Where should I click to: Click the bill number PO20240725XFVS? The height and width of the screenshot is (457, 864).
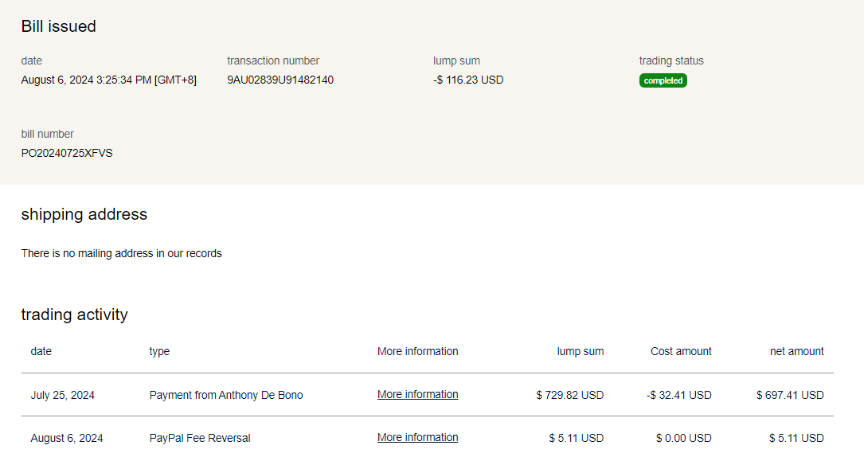[67, 153]
